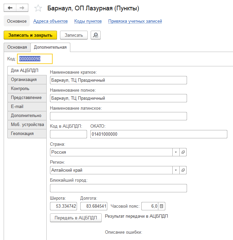Select the Организация side tab
Viewport: 233px width, 240px height.
(24, 80)
